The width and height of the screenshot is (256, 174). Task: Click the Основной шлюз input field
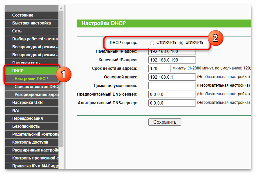pos(172,77)
